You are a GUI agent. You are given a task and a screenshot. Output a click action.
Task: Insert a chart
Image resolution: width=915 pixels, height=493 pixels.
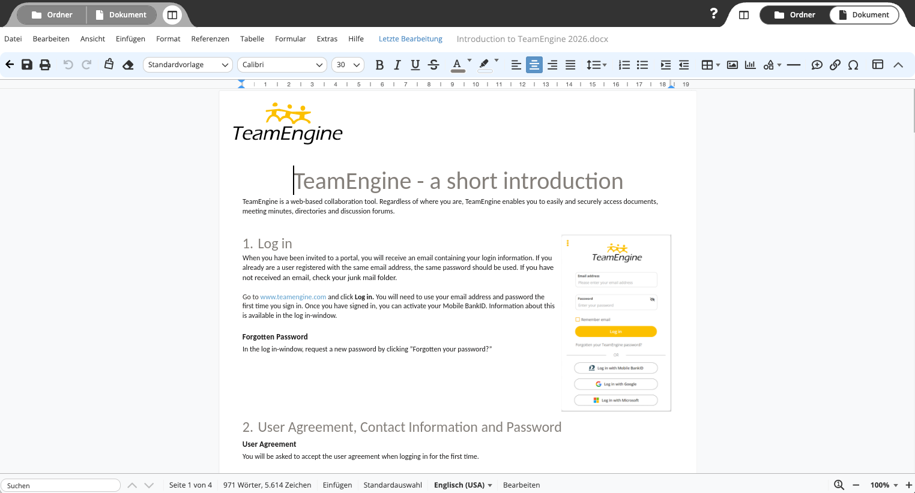click(x=750, y=65)
